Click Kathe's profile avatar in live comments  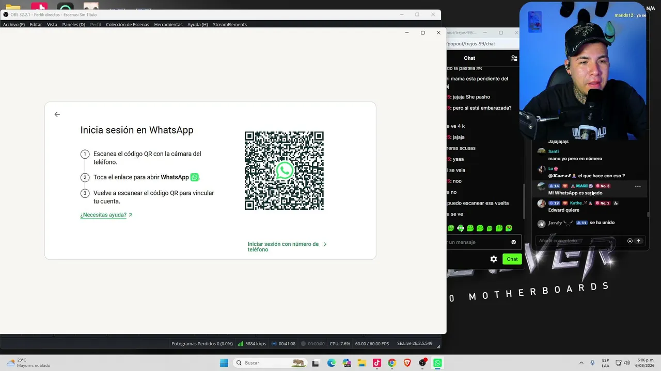coord(541,204)
